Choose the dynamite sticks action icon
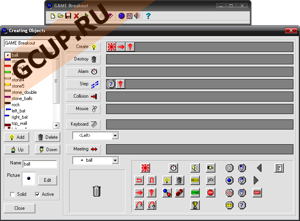 180,193
